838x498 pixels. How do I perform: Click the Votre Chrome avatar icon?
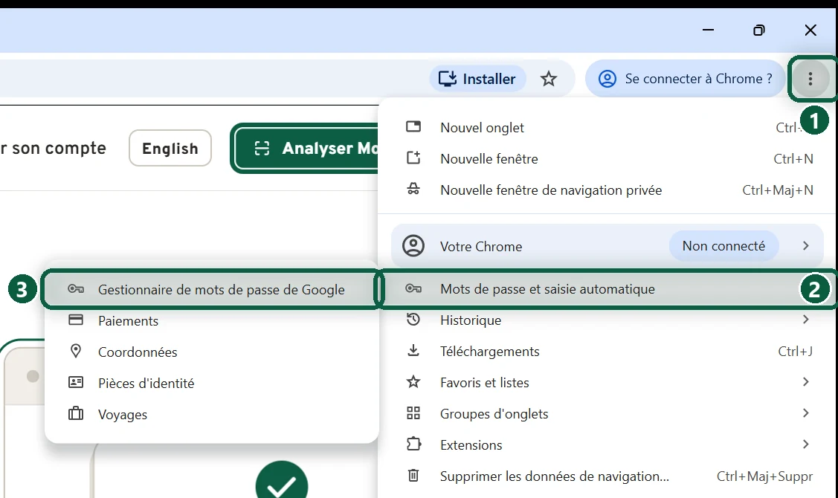coord(413,246)
